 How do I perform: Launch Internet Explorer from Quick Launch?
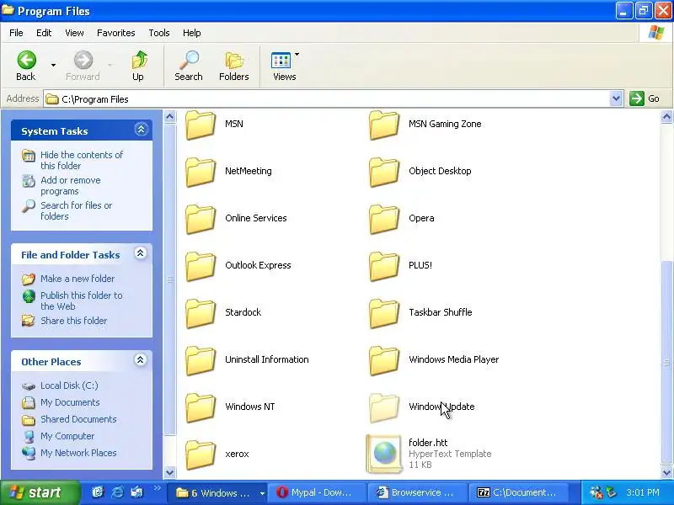[x=117, y=492]
